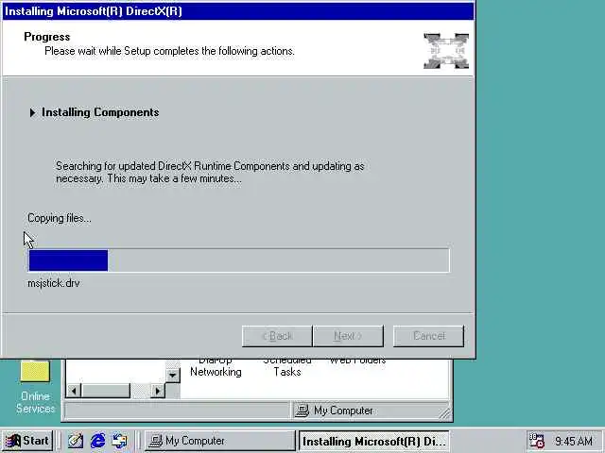Viewport: 605px width, 453px height.
Task: Click the msjstick.drv file name text
Action: pos(54,283)
